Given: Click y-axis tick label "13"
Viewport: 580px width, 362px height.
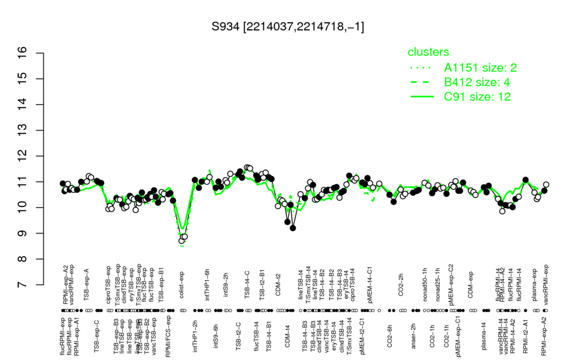Looking at the screenshot, I should (x=23, y=131).
